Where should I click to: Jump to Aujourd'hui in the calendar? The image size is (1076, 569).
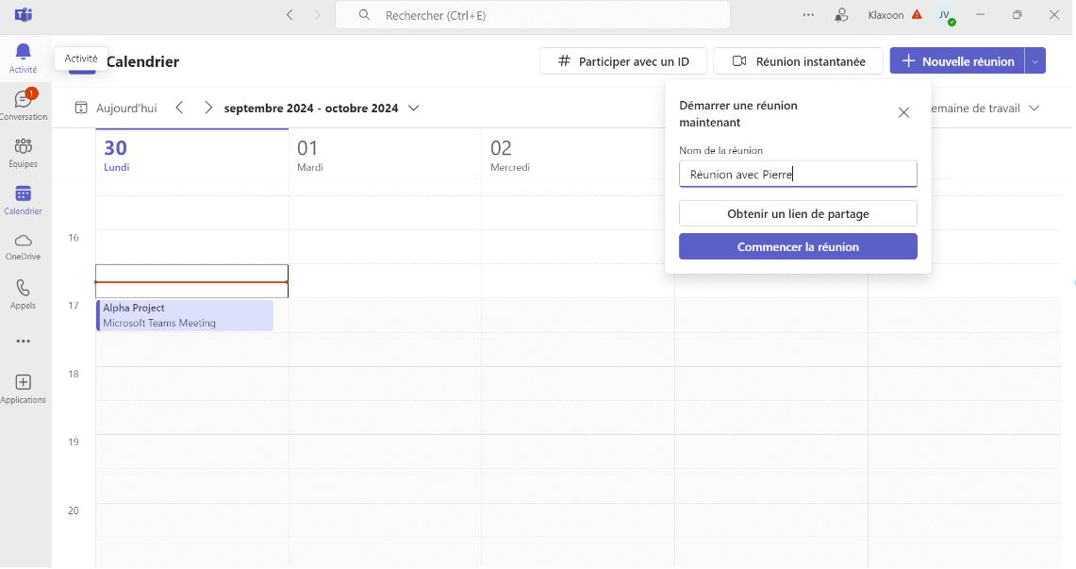coord(116,108)
